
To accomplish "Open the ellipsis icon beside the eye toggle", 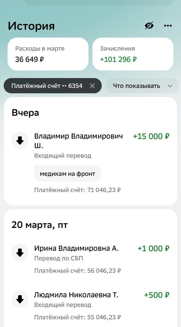I will coord(168,26).
